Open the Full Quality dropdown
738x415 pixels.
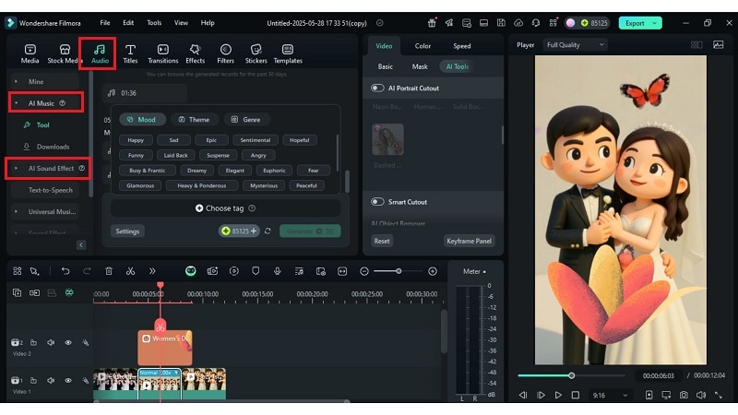coord(575,44)
